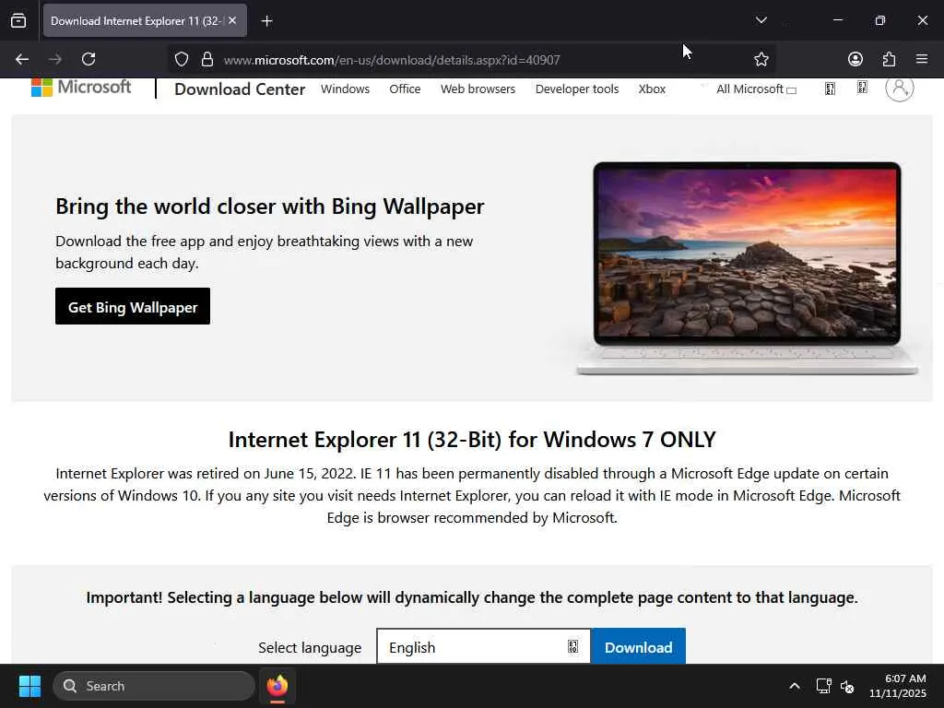Open Firefox from the taskbar
Image resolution: width=944 pixels, height=708 pixels.
coord(277,686)
